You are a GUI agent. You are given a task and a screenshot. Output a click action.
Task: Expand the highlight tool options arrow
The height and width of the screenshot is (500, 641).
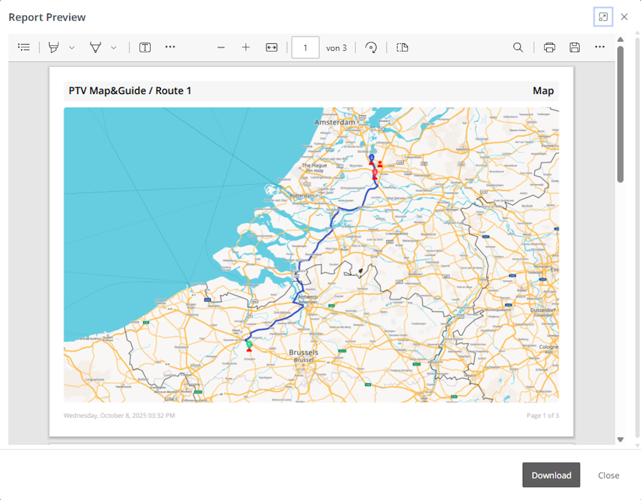tap(72, 48)
